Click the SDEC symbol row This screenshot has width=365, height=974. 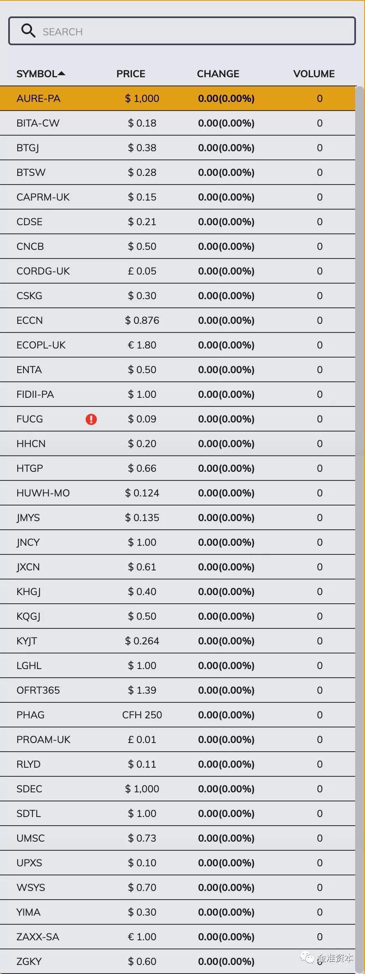pos(178,789)
